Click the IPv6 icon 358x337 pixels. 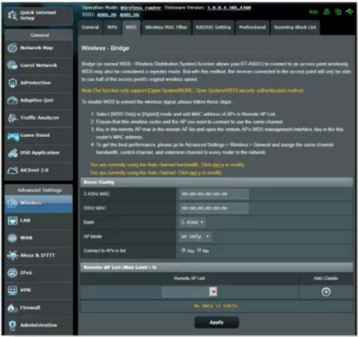pos(12,273)
